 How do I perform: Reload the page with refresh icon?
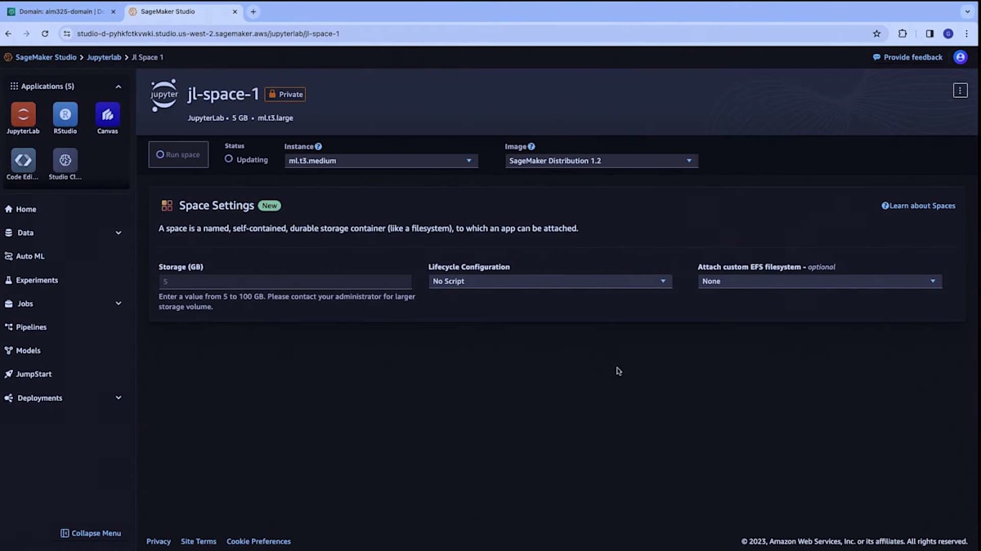coord(45,33)
